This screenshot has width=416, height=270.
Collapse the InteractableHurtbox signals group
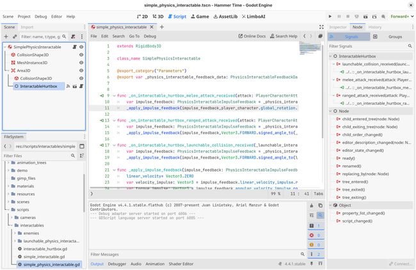tap(330, 56)
